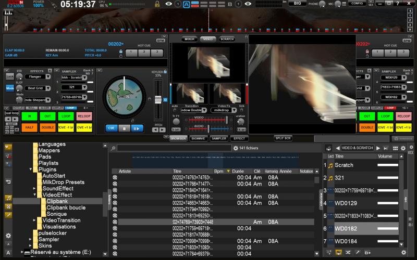Image resolution: width=417 pixels, height=260 pixels.
Task: Click sampler bank drum icon left of VIDEO & SCRATCH
Action: tap(329, 148)
